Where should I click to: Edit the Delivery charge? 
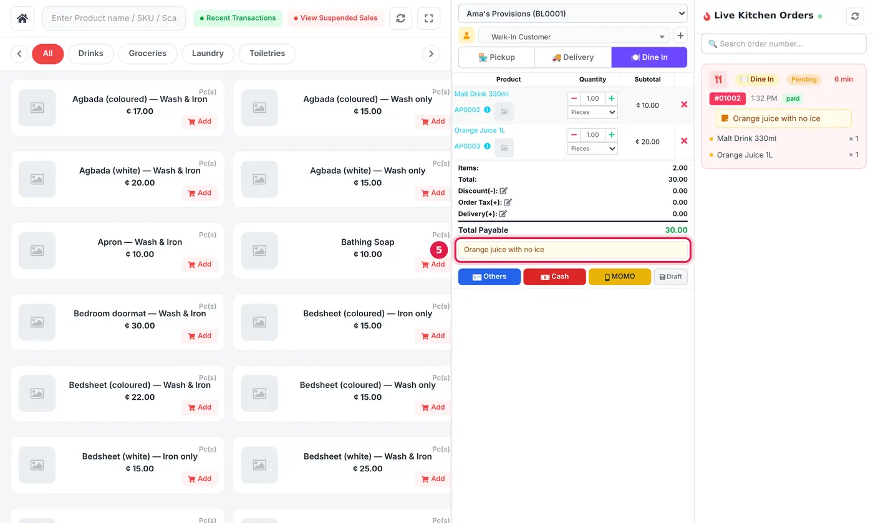503,214
